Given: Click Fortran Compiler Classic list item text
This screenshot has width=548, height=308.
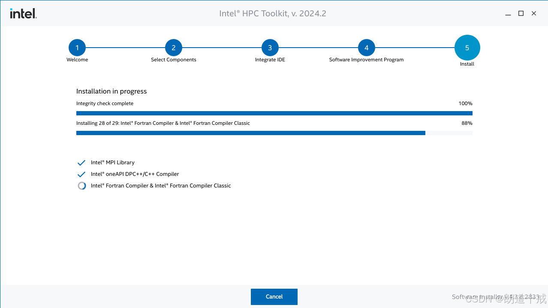Looking at the screenshot, I should (161, 186).
